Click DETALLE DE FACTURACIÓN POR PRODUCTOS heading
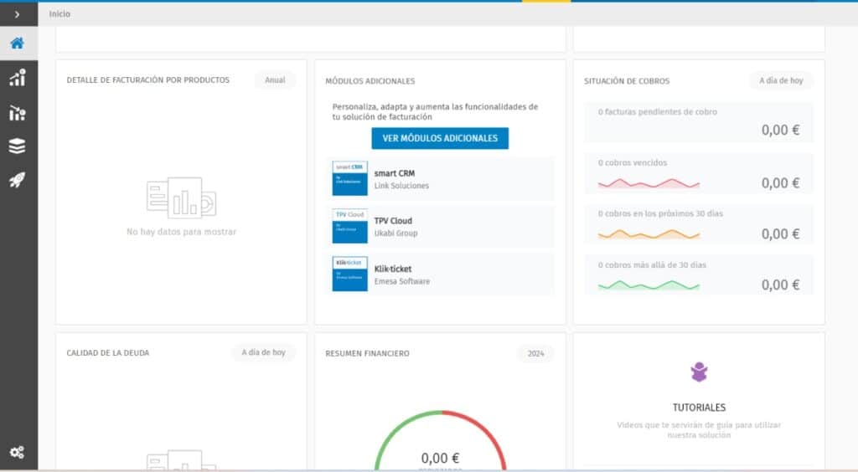858x472 pixels. coord(148,80)
